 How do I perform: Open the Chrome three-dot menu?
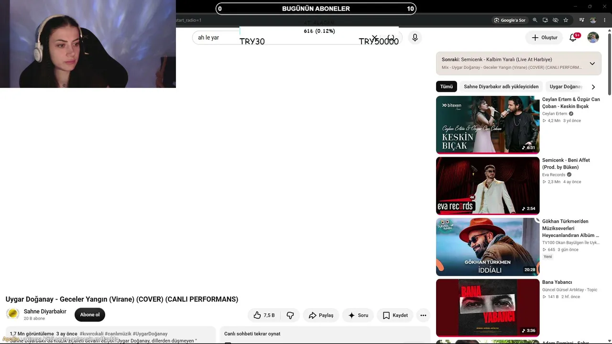pyautogui.click(x=605, y=20)
